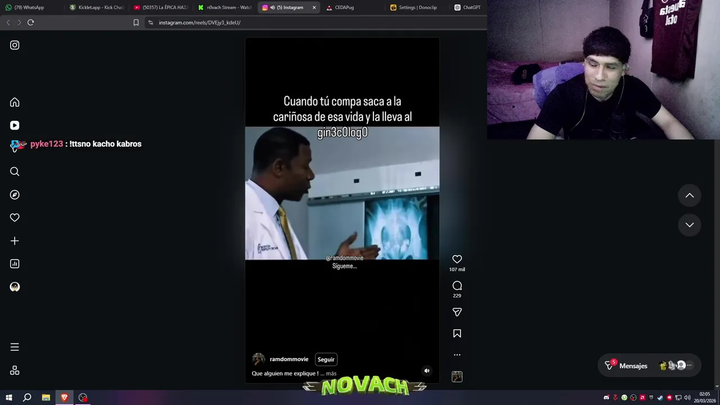Screen dimensions: 720x405
Task: Click the audio thumbnail under the reel actions
Action: point(457,376)
